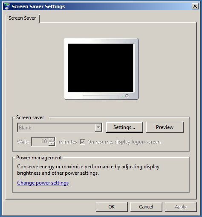Screen dimensions: 202x217
Task: Decrease wait minutes with down arrow
Action: click(x=52, y=144)
